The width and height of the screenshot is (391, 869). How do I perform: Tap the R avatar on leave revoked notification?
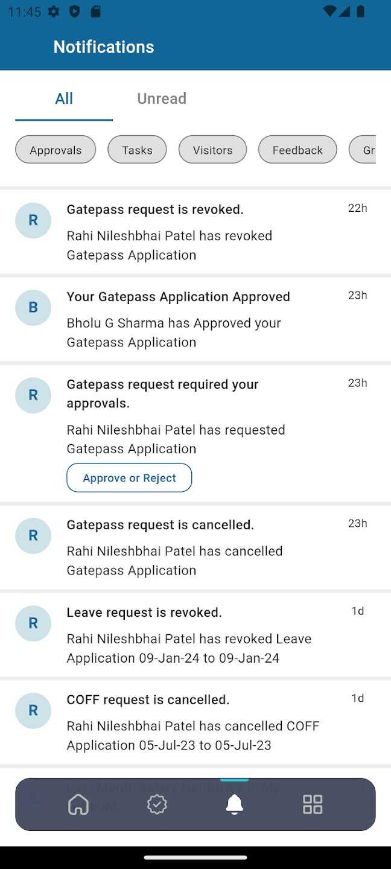coord(33,623)
